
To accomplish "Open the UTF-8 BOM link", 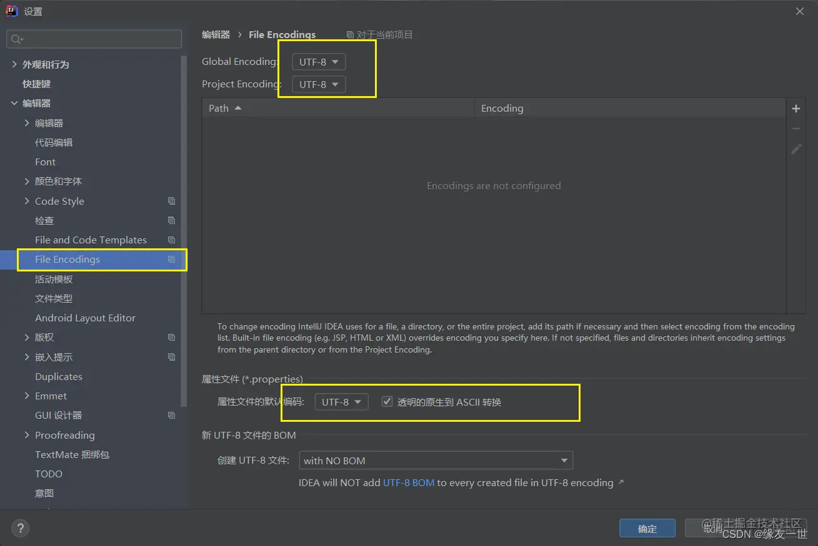I will point(409,482).
